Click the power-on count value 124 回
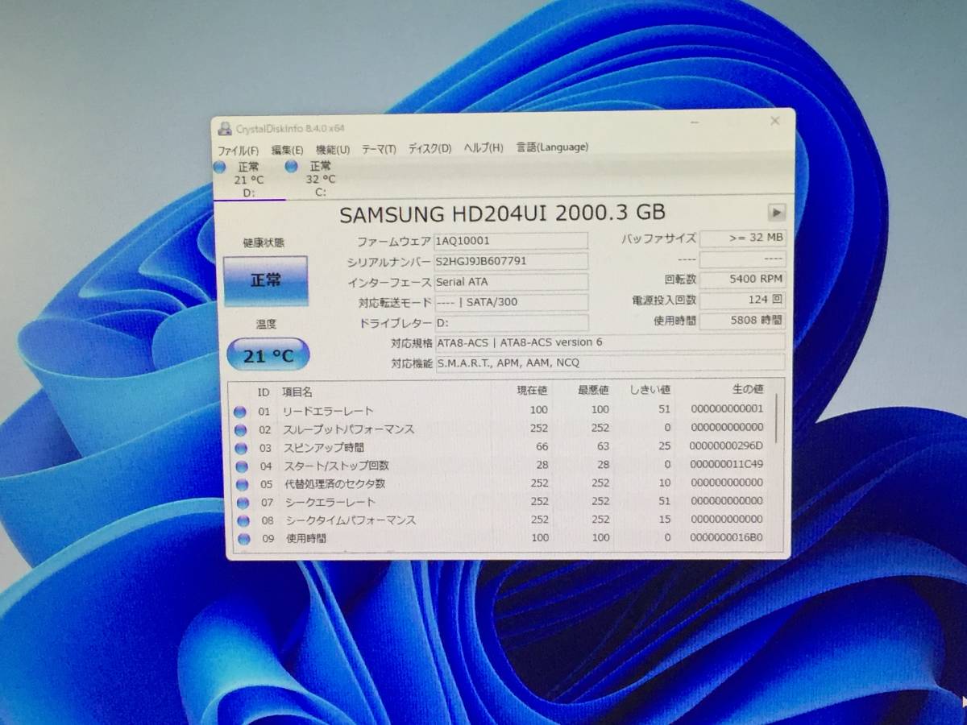 (x=742, y=300)
